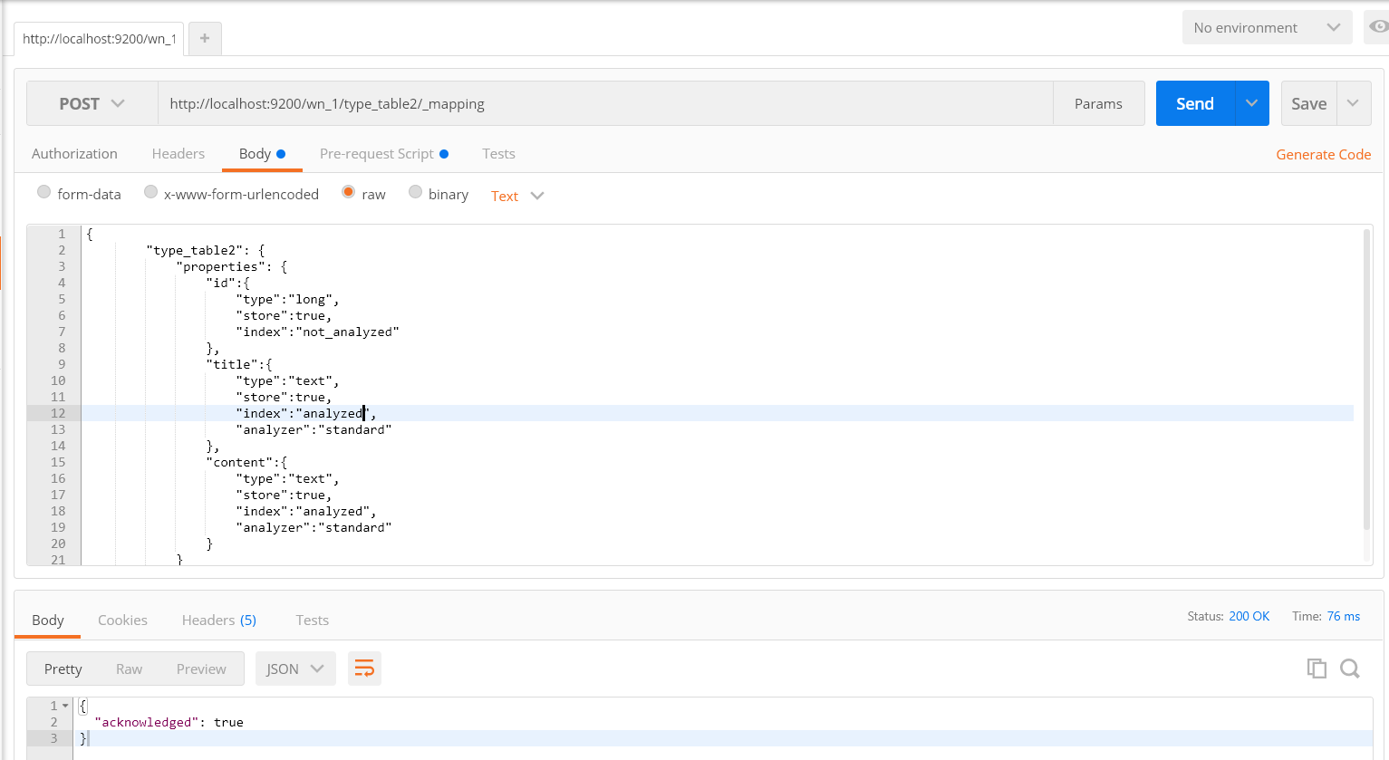The image size is (1389, 760).
Task: Open the Text format type dropdown
Action: tap(517, 196)
